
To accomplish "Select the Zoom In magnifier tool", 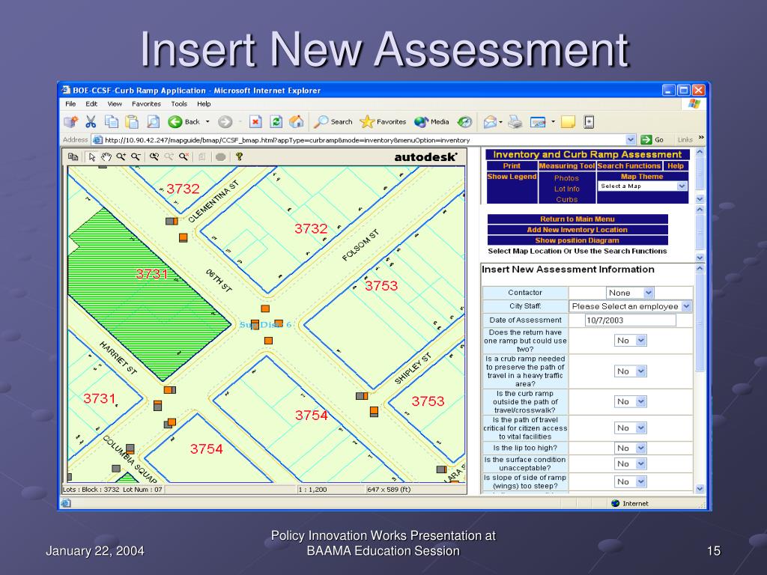I will click(121, 156).
